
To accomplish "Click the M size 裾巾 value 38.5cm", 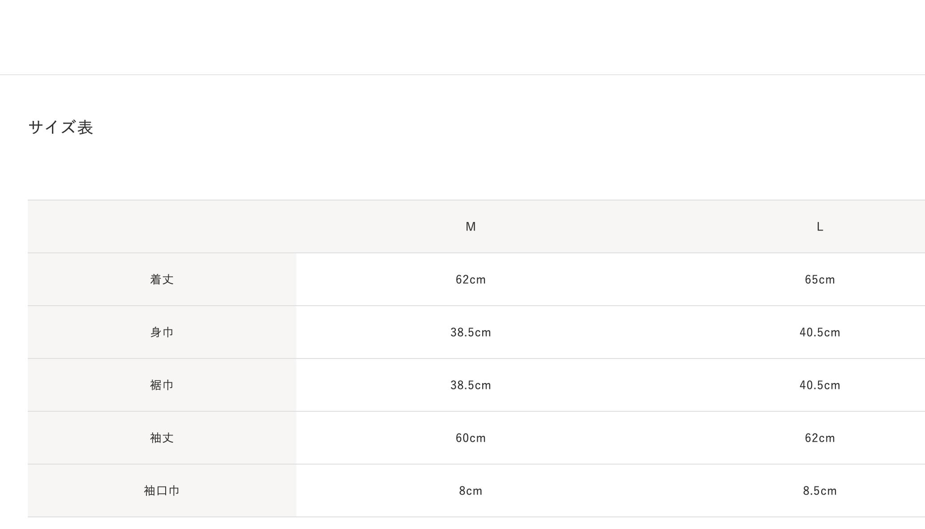I will click(x=471, y=385).
